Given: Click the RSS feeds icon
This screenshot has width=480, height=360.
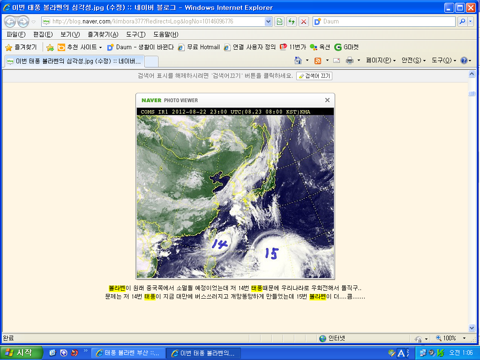Looking at the screenshot, I should coord(318,60).
